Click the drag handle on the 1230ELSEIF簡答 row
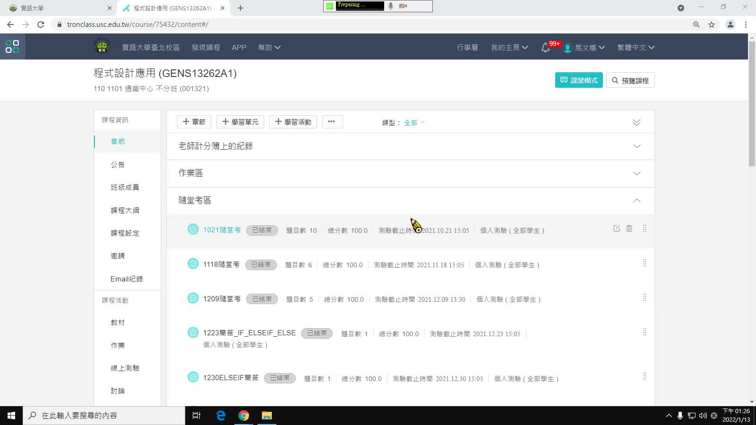This screenshot has width=756, height=425. pos(644,376)
